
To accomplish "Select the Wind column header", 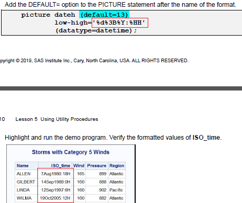I will (x=79, y=165).
